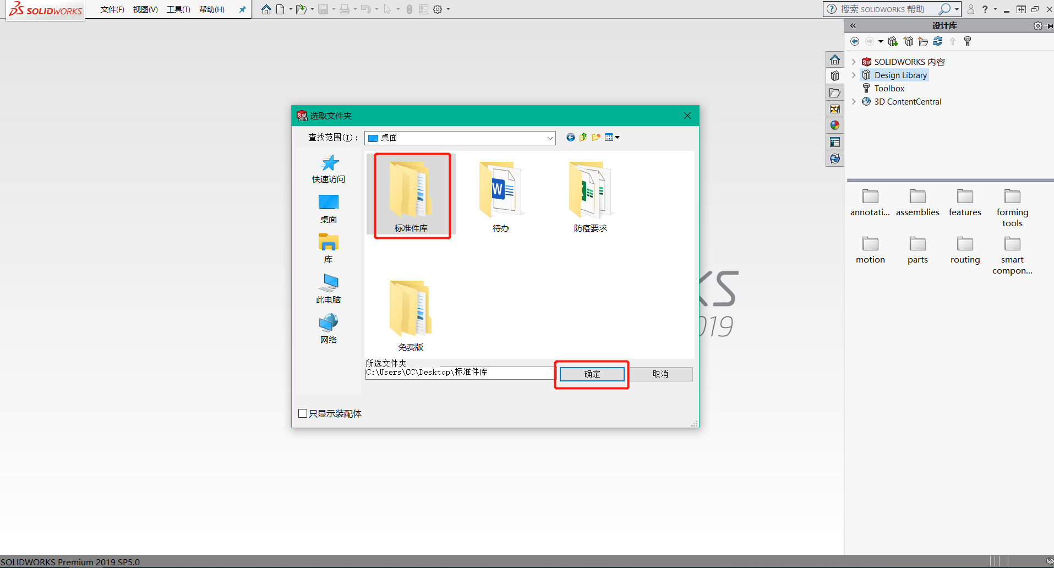
Task: Click the Undo arrow on the main toolbar
Action: click(365, 9)
